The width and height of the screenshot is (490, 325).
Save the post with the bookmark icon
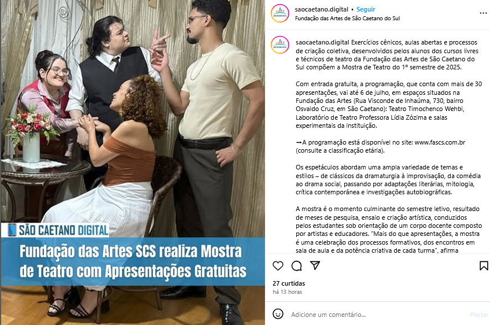click(x=484, y=265)
